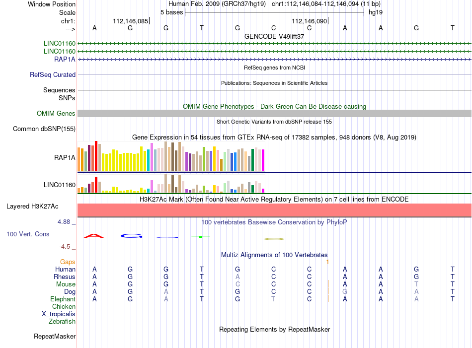This screenshot has height=348, width=472.
Task: Open the first LINC01160 track label
Action: click(60, 43)
